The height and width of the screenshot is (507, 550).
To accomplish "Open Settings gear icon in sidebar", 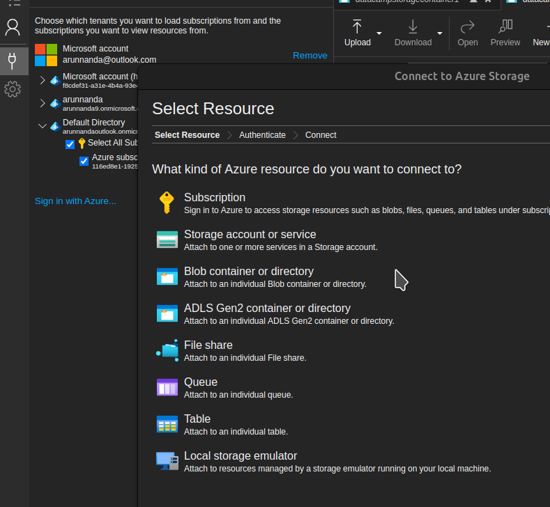I will tap(13, 89).
